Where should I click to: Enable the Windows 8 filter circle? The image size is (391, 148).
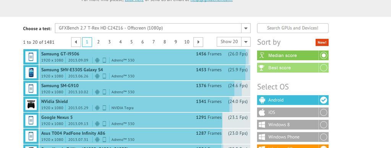[x=323, y=125]
